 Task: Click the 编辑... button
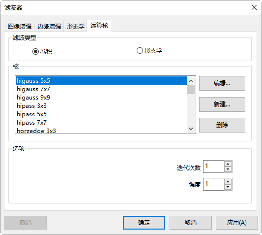click(222, 83)
